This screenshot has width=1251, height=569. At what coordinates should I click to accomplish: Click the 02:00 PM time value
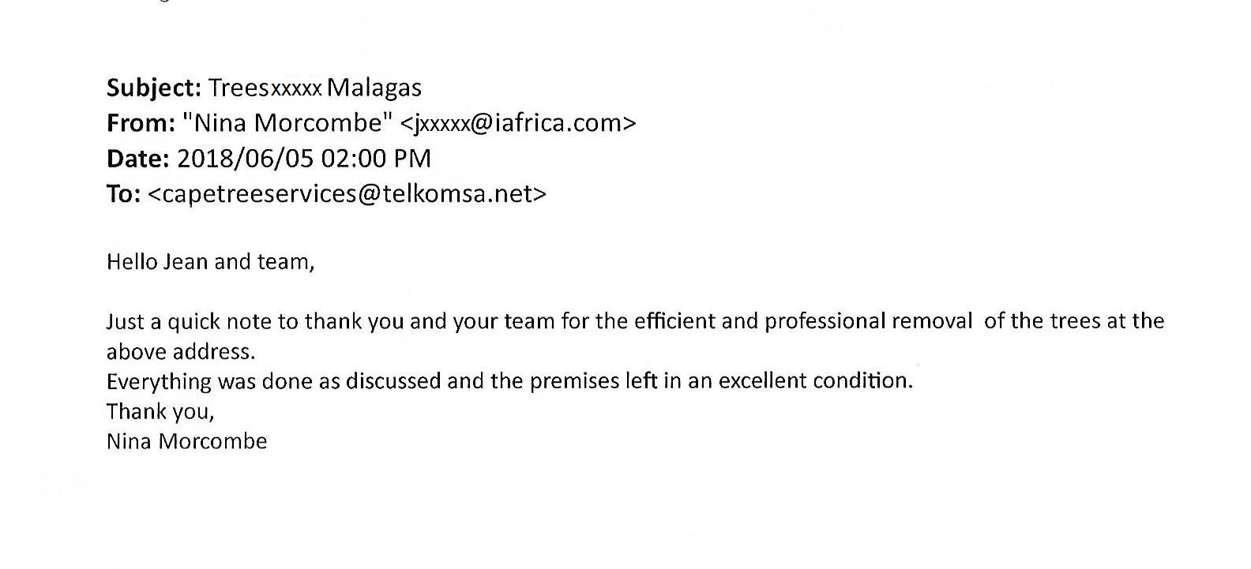tap(376, 159)
